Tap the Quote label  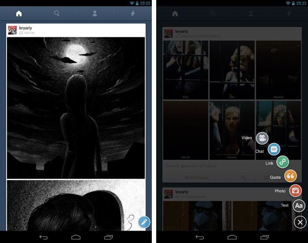click(x=275, y=177)
